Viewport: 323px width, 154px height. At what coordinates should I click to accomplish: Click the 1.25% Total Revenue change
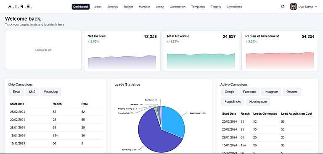coord(172,41)
